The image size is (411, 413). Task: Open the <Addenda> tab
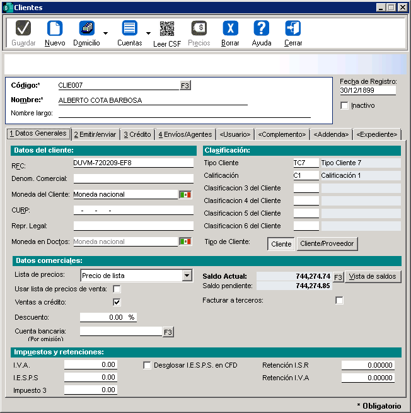331,134
